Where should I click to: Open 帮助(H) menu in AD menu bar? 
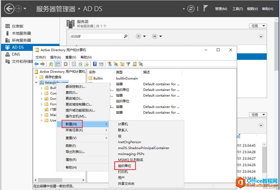86,57
